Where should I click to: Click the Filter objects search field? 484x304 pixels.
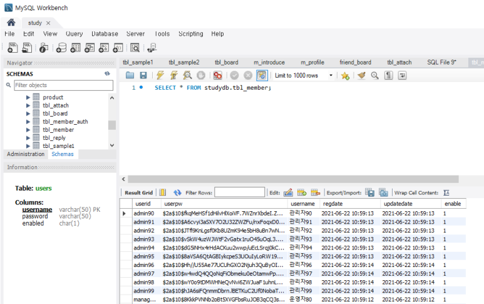(64, 85)
